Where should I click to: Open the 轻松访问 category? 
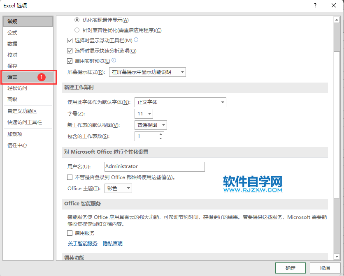click(x=28, y=88)
